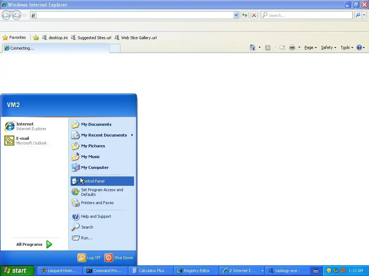The image size is (369, 276).
Task: Expand My Recent Documents submenu
Action: [102, 135]
